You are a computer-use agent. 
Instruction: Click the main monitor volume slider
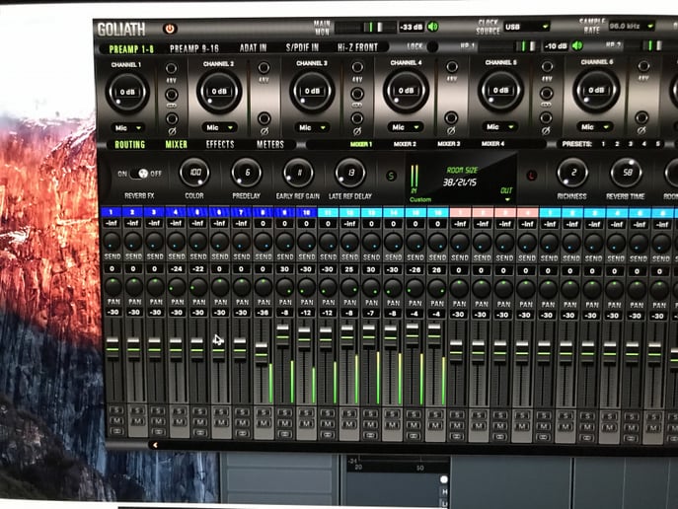point(365,28)
